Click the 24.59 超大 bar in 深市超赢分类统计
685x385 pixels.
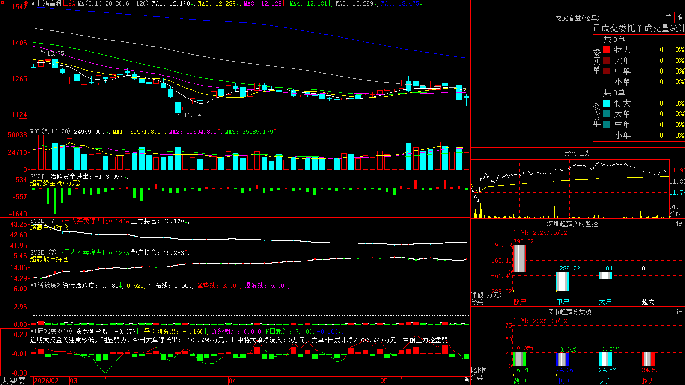[648, 359]
